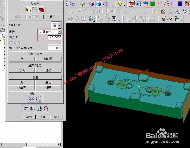Select the red Check geometry icon

pyautogui.click(x=42, y=10)
